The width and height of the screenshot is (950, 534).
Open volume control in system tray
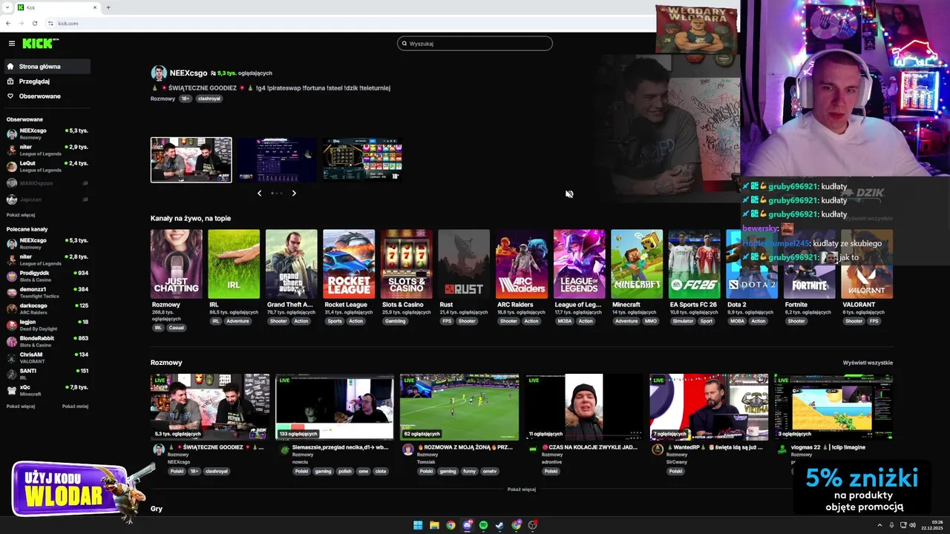[912, 525]
